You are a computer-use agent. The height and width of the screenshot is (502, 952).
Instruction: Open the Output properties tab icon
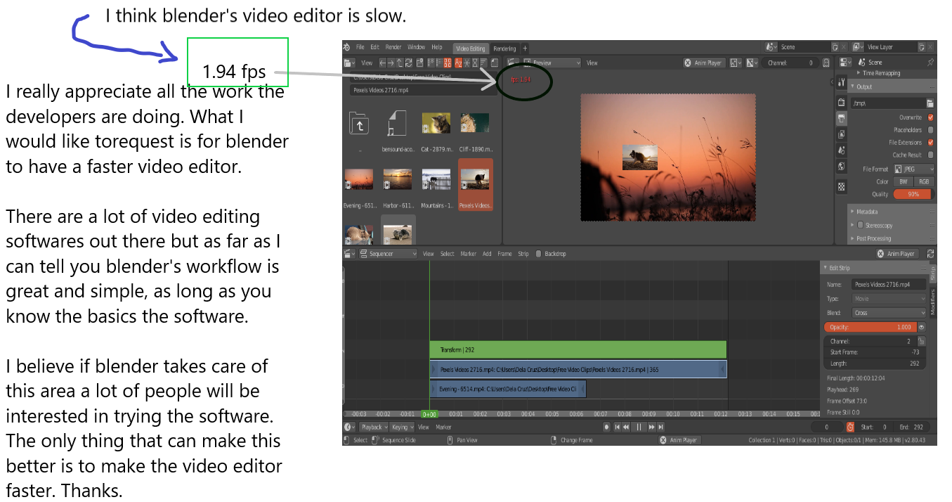[x=842, y=118]
